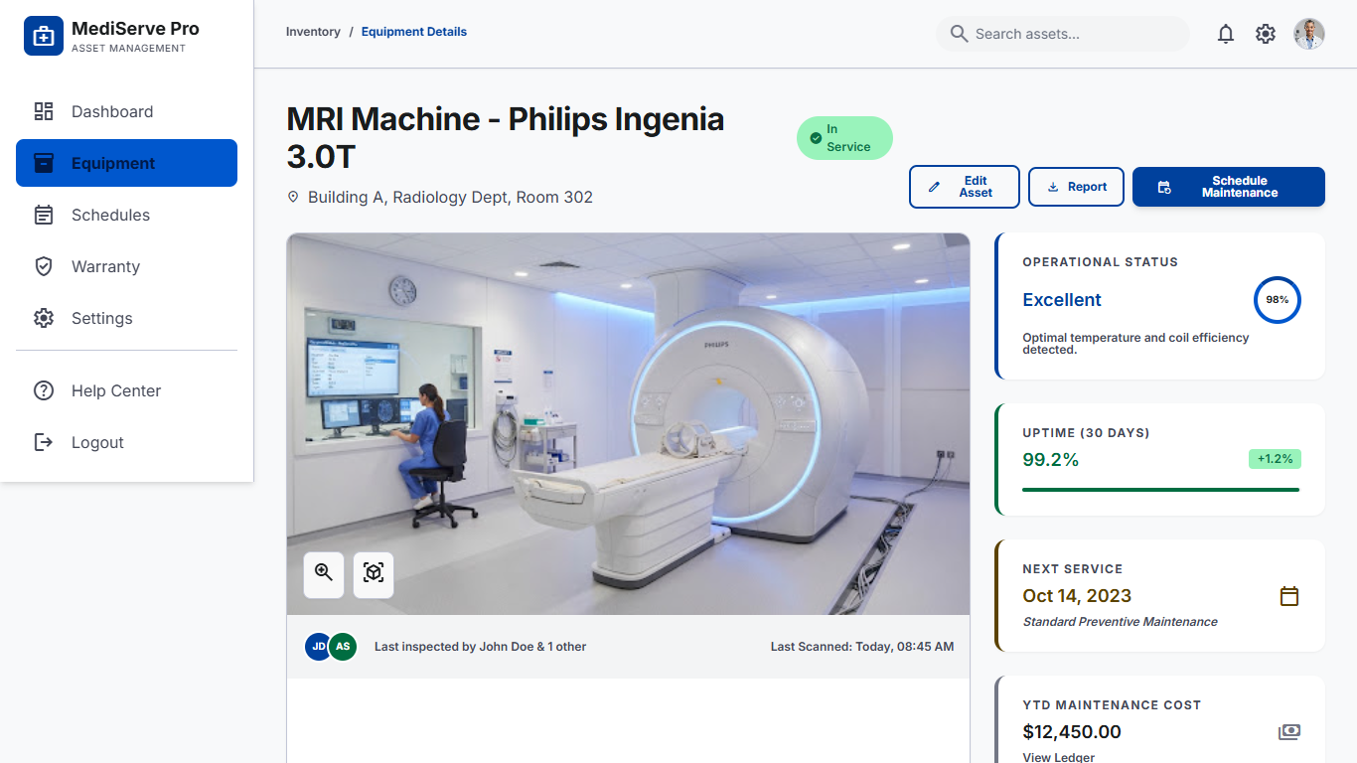1357x763 pixels.
Task: Open the user profile avatar
Action: point(1309,34)
